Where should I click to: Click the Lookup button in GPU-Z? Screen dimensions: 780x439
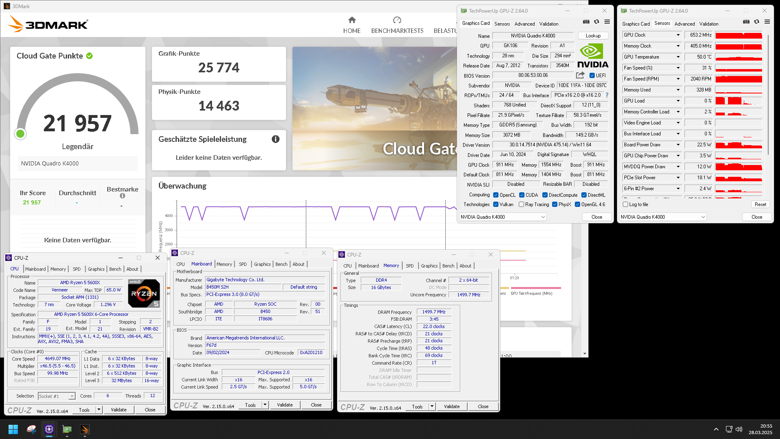tap(593, 36)
